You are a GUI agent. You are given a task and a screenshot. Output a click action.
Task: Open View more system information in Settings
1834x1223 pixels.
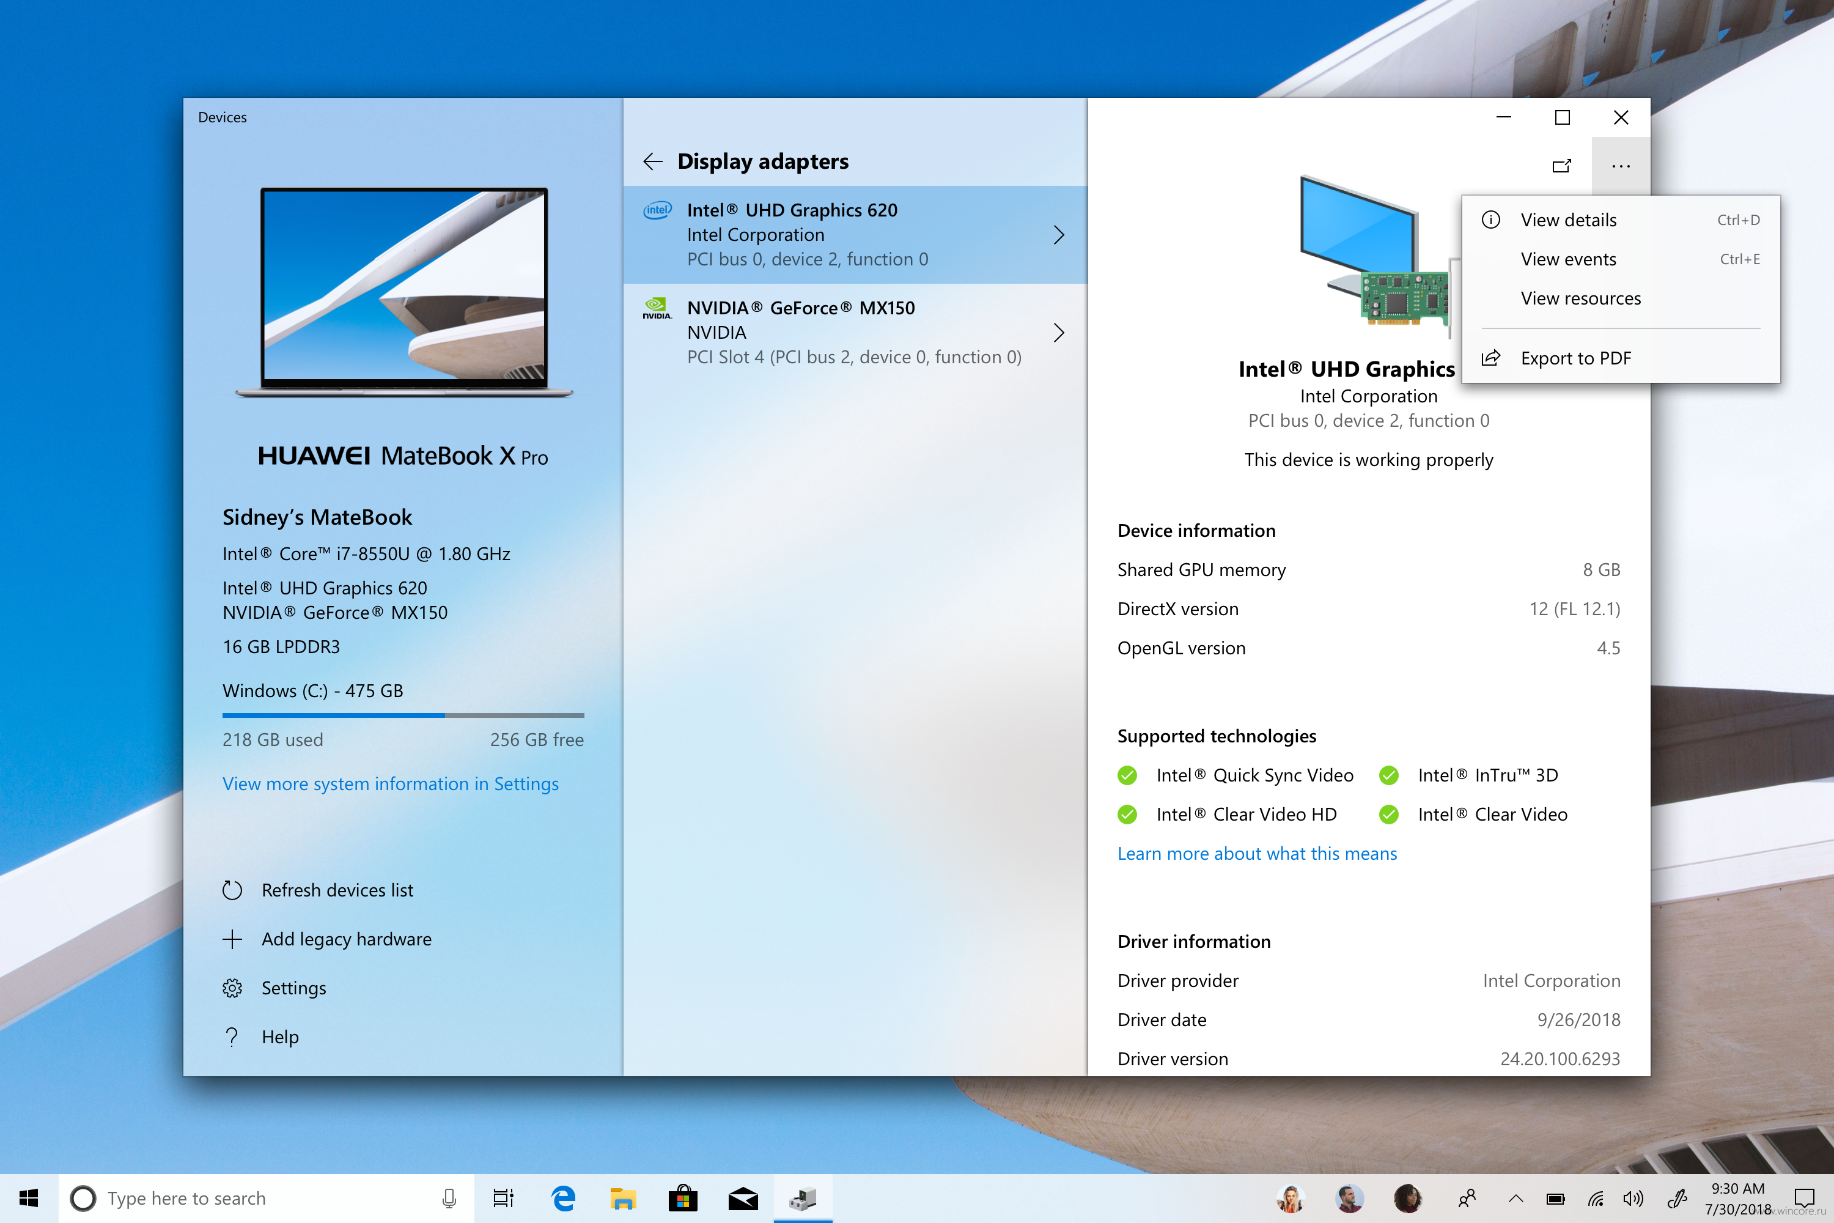click(x=391, y=784)
